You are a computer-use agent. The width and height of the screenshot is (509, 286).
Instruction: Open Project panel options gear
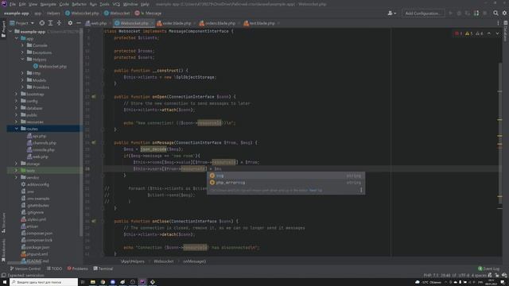coord(70,23)
